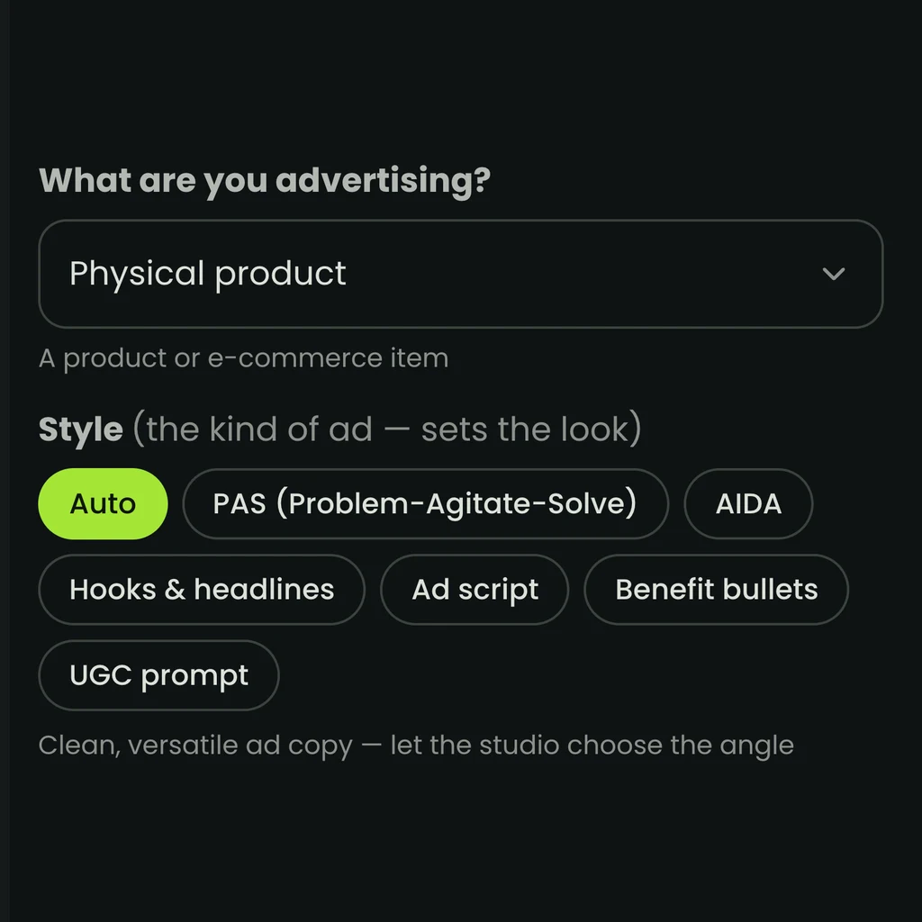Open the "Physical product" dropdown
This screenshot has width=922, height=922.
460,274
